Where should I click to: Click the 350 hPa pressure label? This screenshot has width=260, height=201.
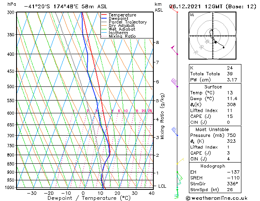(x=12, y=35)
